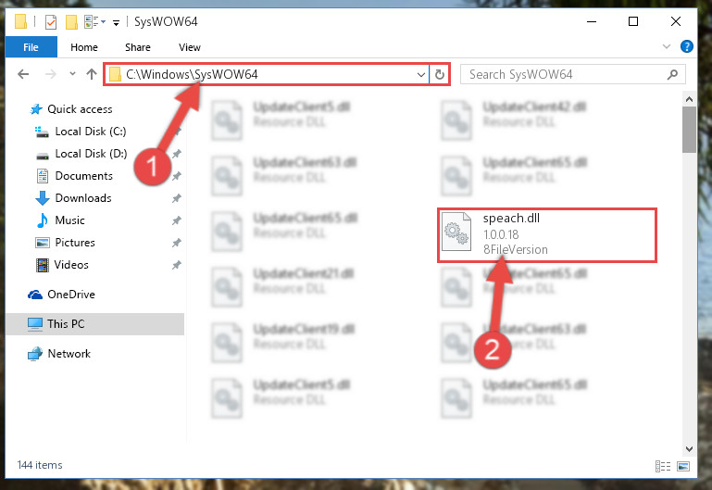712x490 pixels.
Task: Unpin Videos pin icon
Action: (x=176, y=265)
